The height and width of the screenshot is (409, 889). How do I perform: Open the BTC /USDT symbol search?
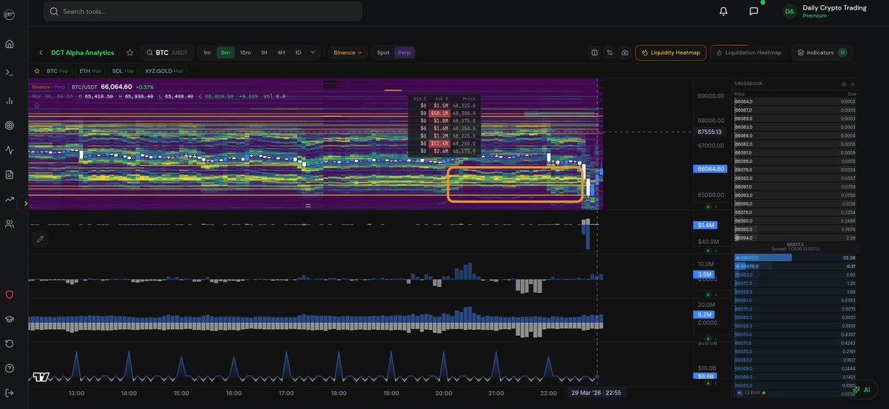[167, 53]
